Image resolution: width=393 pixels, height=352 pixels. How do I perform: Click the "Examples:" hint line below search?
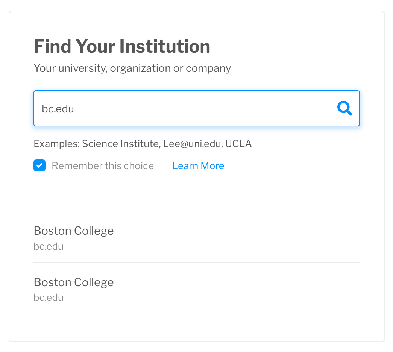click(143, 144)
